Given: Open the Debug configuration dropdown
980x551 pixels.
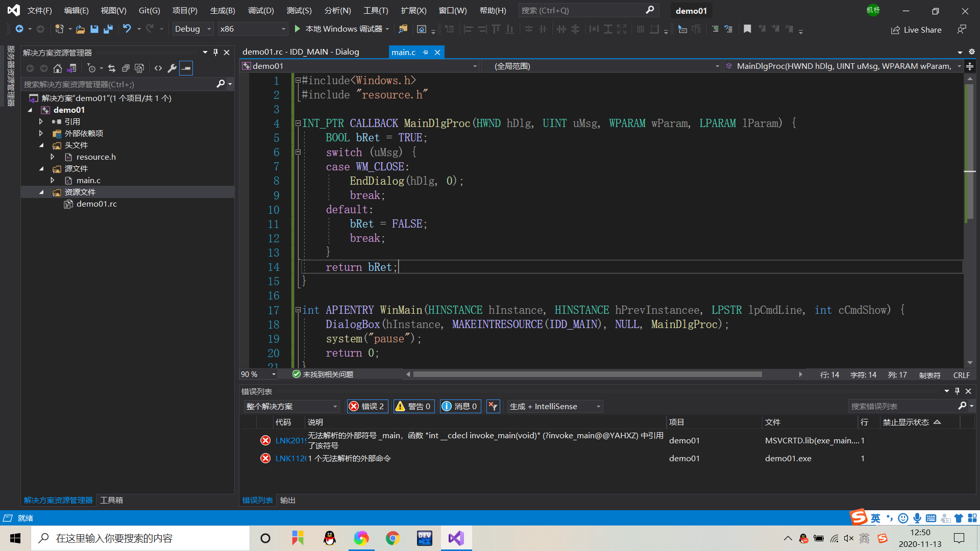Looking at the screenshot, I should point(192,29).
